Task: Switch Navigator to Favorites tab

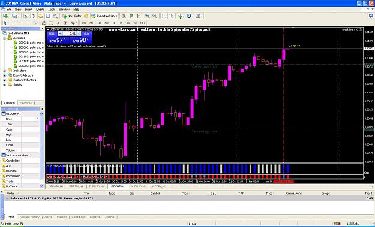Action: [x=25, y=103]
